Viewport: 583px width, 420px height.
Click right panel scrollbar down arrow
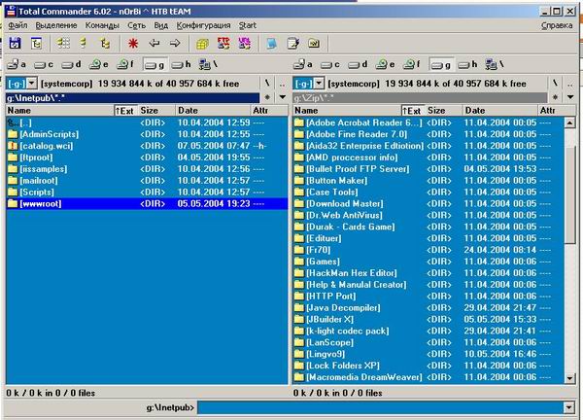click(569, 378)
